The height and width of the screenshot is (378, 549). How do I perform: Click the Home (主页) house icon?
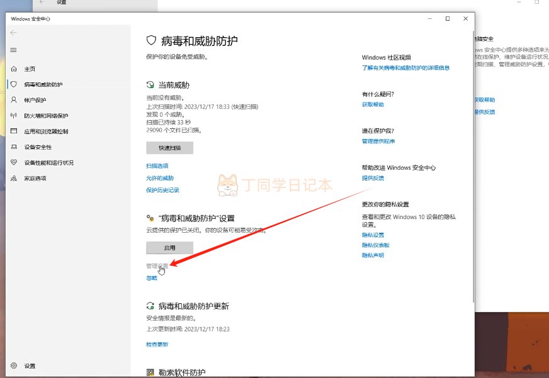tap(14, 69)
